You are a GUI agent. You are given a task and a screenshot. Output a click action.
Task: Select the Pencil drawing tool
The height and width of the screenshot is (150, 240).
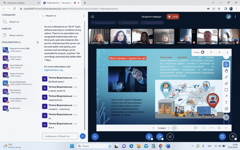click(x=226, y=77)
